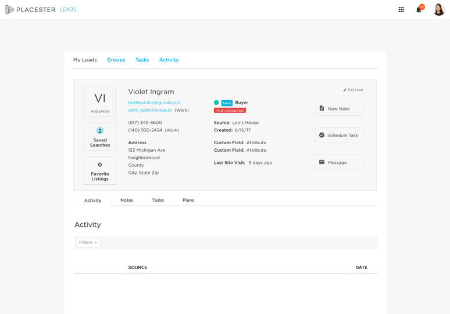Open the Favorite Listings box

[100, 171]
